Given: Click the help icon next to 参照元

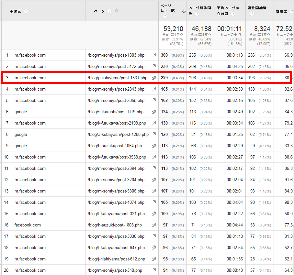Looking at the screenshot, I should (26, 11).
